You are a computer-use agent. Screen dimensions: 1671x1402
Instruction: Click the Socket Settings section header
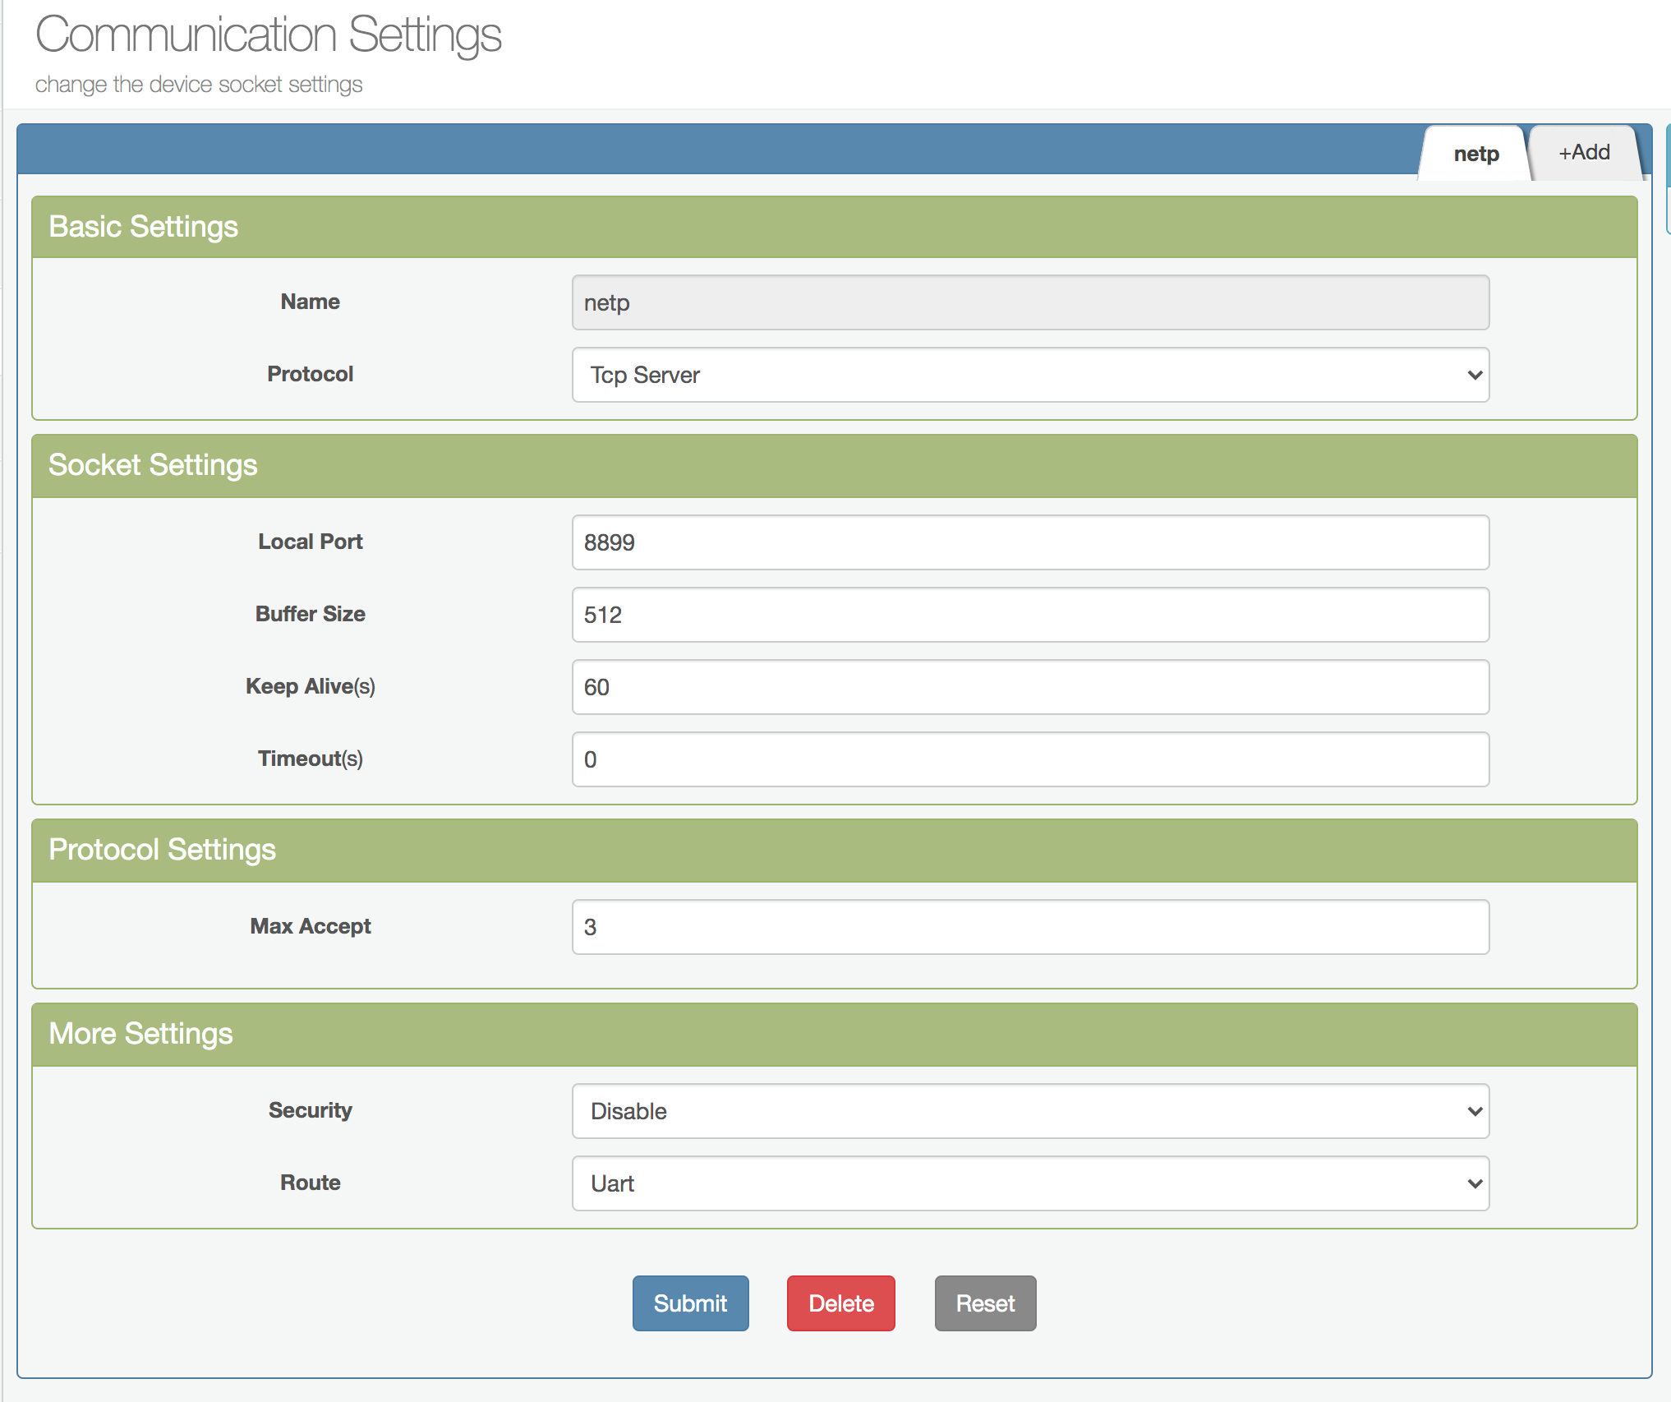(x=834, y=465)
